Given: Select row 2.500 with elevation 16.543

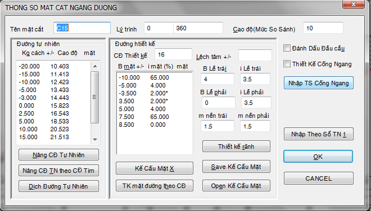Looking at the screenshot, I should 53,113.
